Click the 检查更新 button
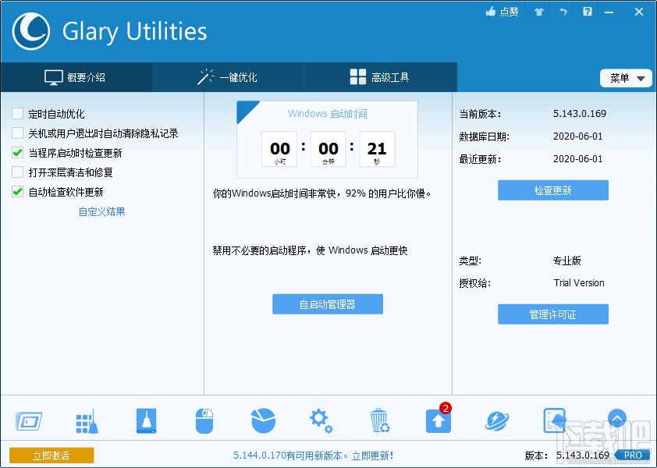This screenshot has height=468, width=657. 552,190
